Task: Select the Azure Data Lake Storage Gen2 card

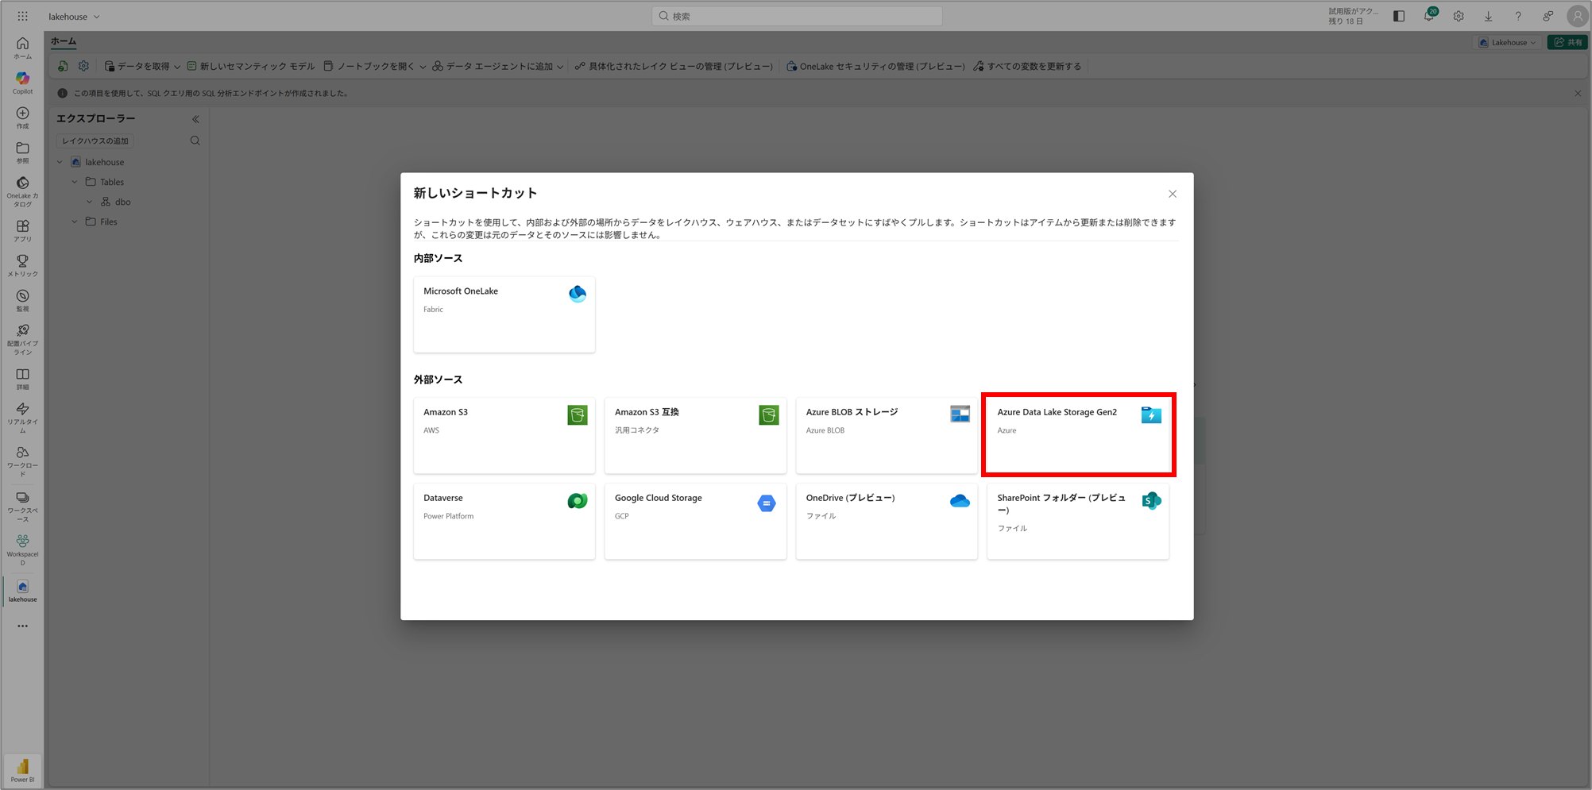Action: 1077,434
